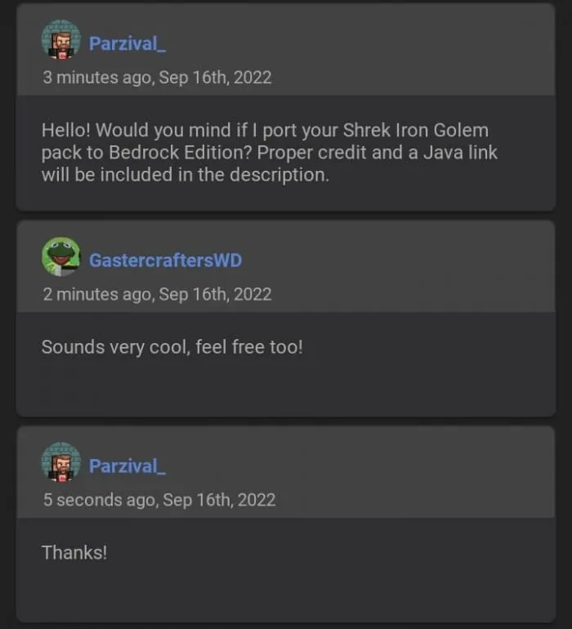Click the words Bedrock Edition in the message

pos(179,153)
